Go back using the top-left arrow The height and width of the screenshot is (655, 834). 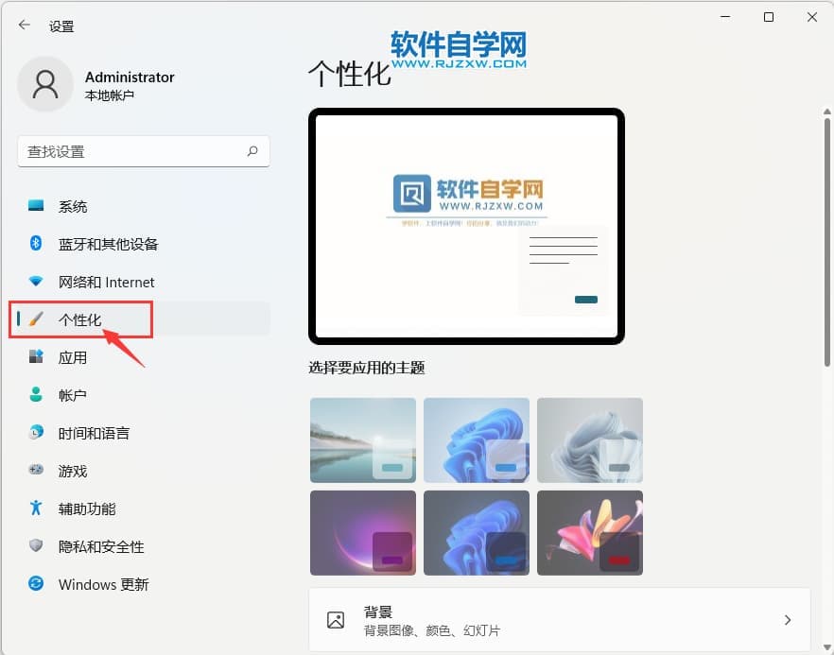[x=25, y=26]
